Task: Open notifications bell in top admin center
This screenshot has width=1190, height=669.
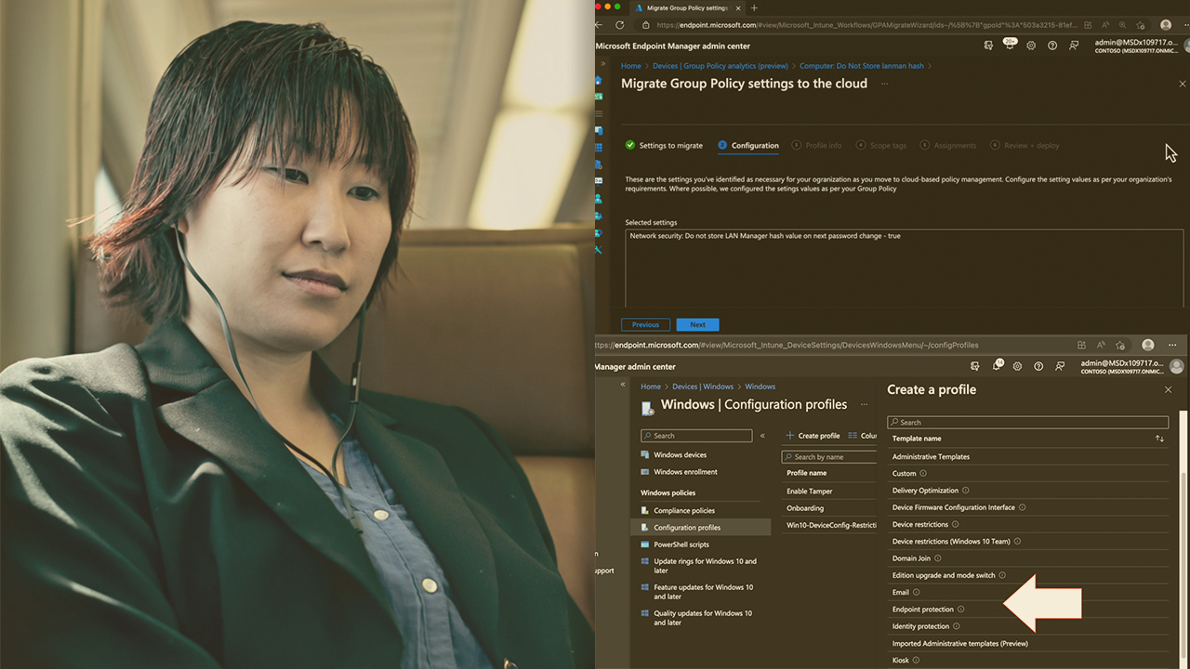Action: tap(1010, 46)
